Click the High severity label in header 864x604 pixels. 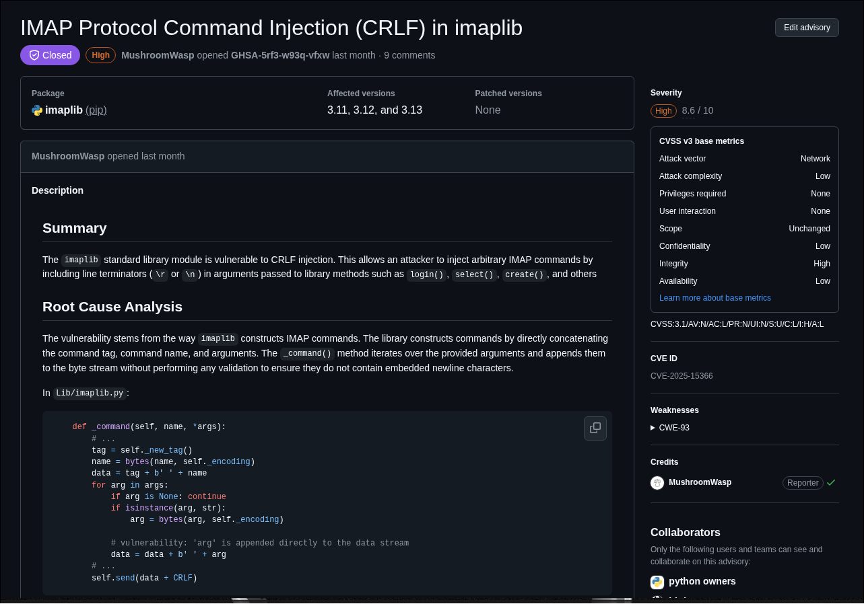click(100, 55)
